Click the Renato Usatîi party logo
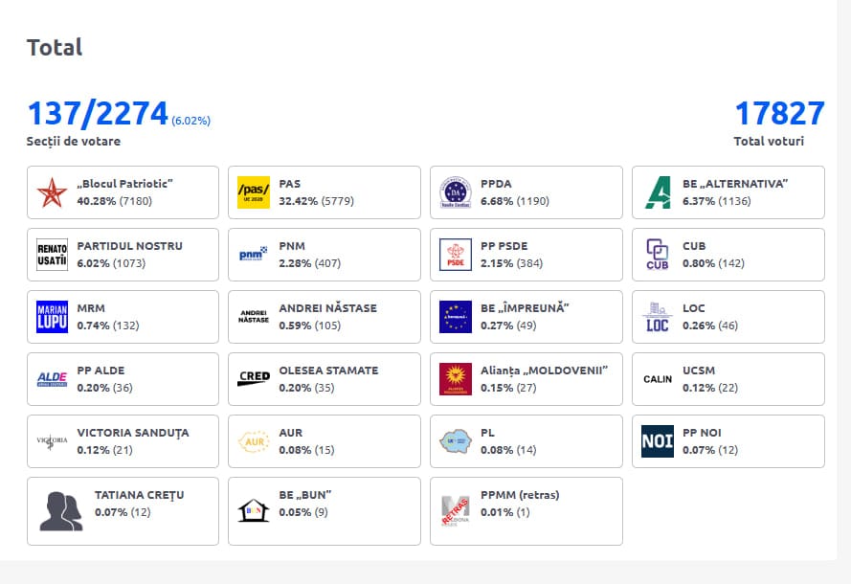Viewport: 851px width, 584px height. click(x=52, y=255)
